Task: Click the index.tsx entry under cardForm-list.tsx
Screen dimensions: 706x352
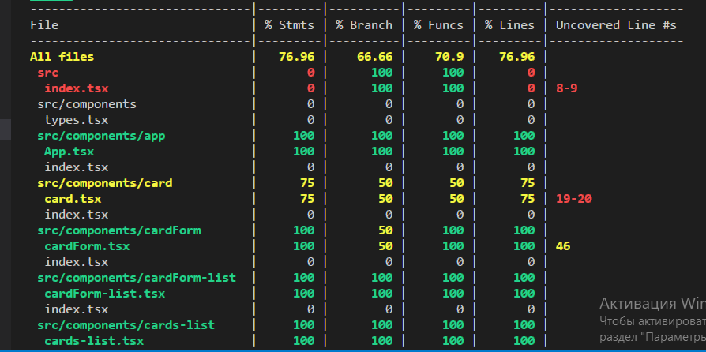Action: (x=77, y=309)
